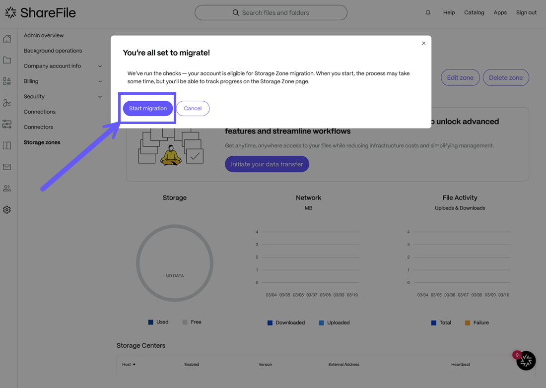Click the Storage Centers heading
Viewport: 546px width, 388px height.
(140, 345)
